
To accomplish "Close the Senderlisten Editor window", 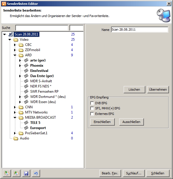I will click(x=169, y=4).
